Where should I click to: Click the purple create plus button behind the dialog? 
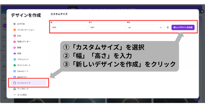pyautogui.click(x=5, y=26)
